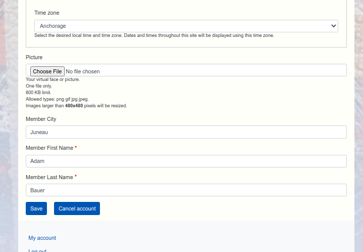
Task: Open the Time zone dropdown showing Anchorage
Action: click(x=186, y=26)
